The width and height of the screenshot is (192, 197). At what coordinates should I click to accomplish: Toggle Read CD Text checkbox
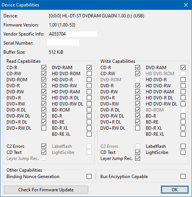coord(44,152)
